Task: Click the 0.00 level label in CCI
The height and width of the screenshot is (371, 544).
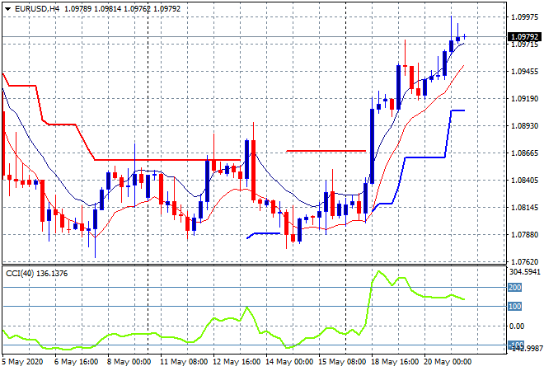Action: (x=517, y=326)
